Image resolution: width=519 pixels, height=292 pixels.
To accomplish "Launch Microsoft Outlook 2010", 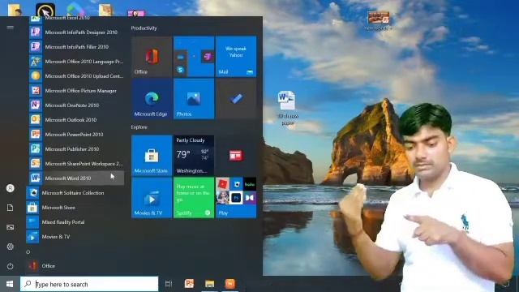I will coord(75,119).
